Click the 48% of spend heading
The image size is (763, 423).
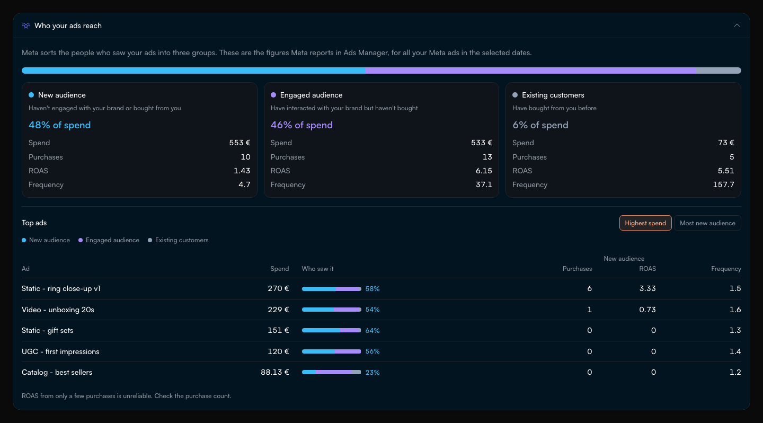[59, 125]
